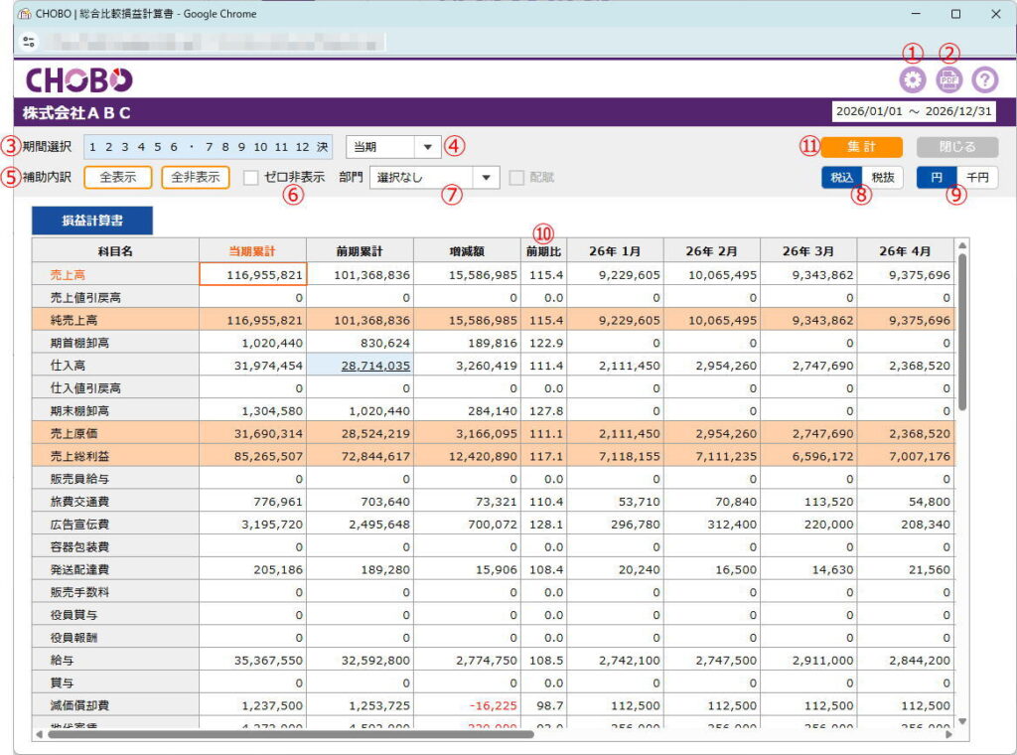The width and height of the screenshot is (1017, 755).
Task: Click the horizontal scrollbar left arrow
Action: [39, 734]
